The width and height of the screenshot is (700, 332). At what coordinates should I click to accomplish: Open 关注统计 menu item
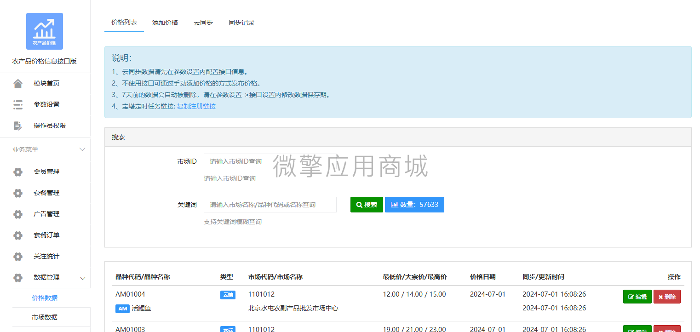[x=46, y=256]
